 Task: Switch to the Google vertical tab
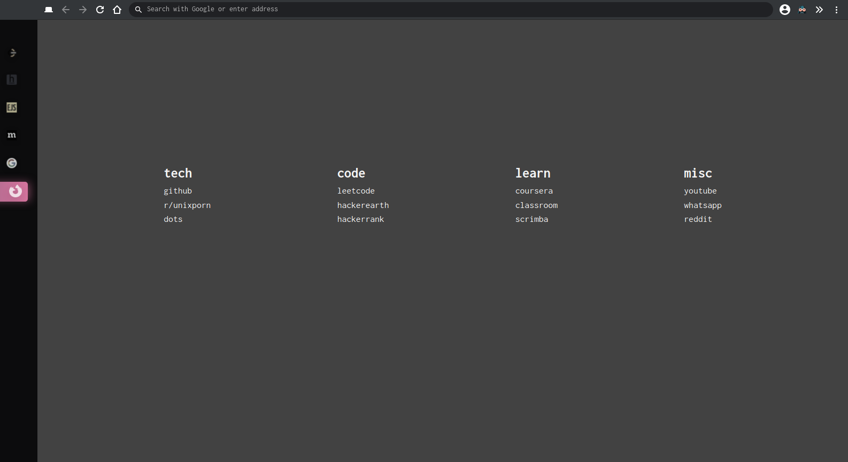pos(12,163)
